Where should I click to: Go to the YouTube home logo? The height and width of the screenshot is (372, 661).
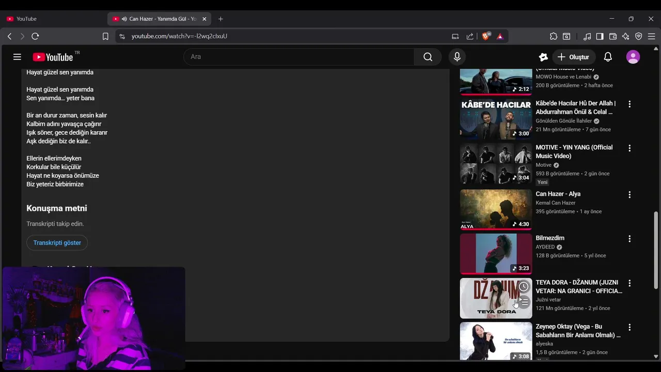pyautogui.click(x=53, y=57)
